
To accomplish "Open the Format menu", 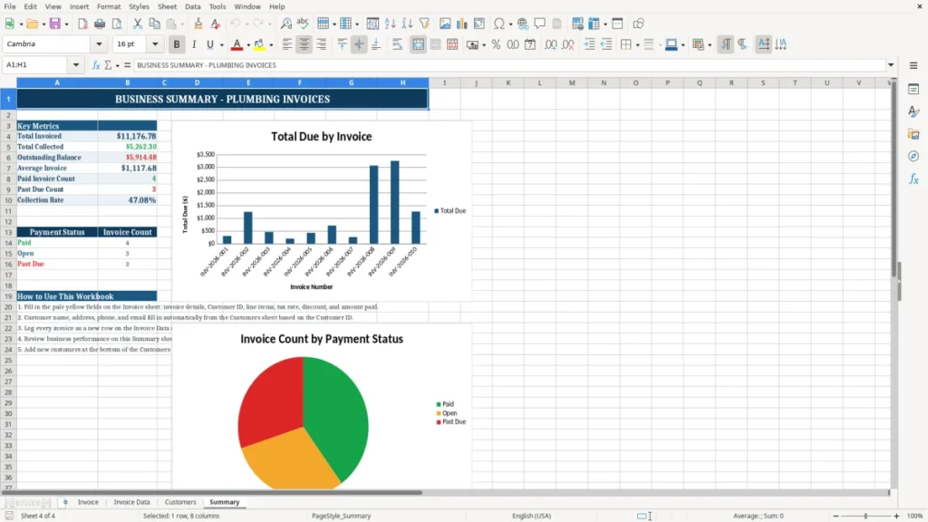I will [109, 6].
